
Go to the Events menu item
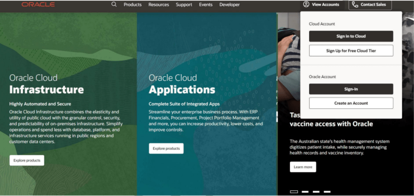[206, 5]
